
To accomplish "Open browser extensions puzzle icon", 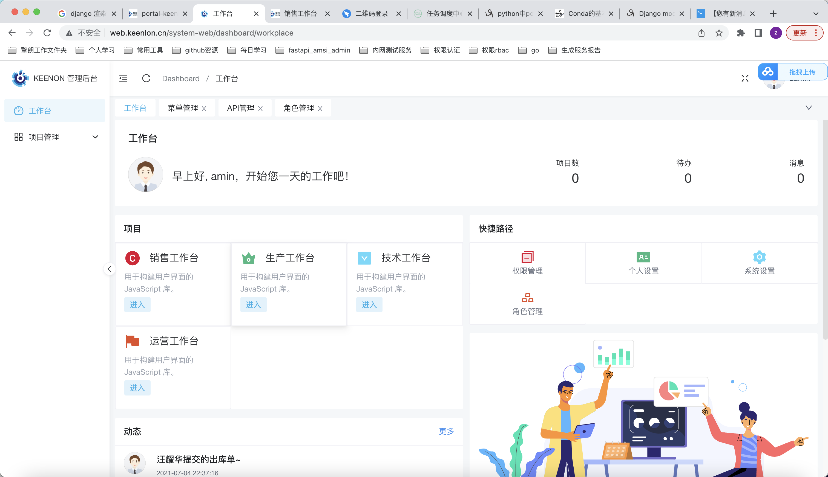I will pos(741,33).
